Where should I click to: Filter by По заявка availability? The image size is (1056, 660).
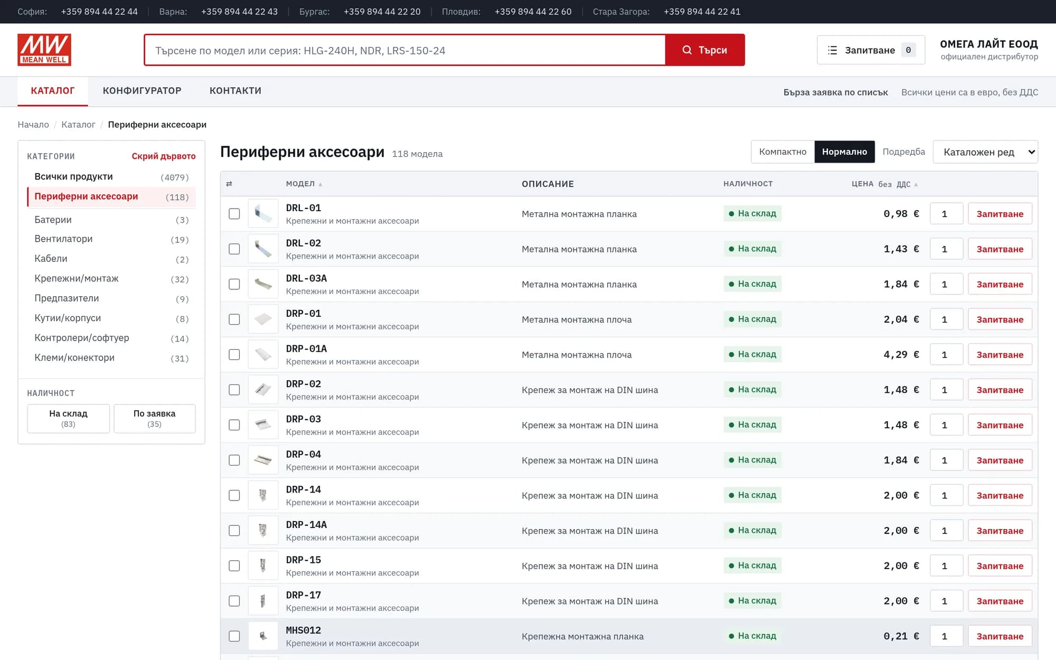pos(155,418)
